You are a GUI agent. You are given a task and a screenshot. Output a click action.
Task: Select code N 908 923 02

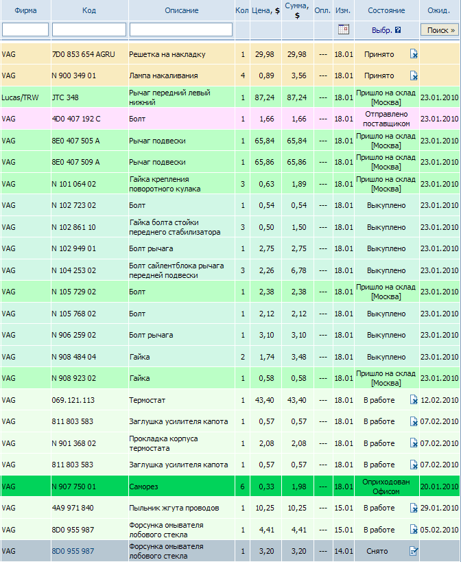(x=74, y=378)
